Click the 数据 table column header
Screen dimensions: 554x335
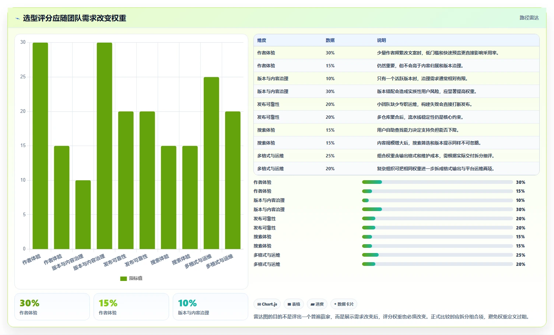(330, 40)
